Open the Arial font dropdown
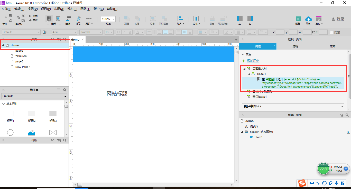 64,32
